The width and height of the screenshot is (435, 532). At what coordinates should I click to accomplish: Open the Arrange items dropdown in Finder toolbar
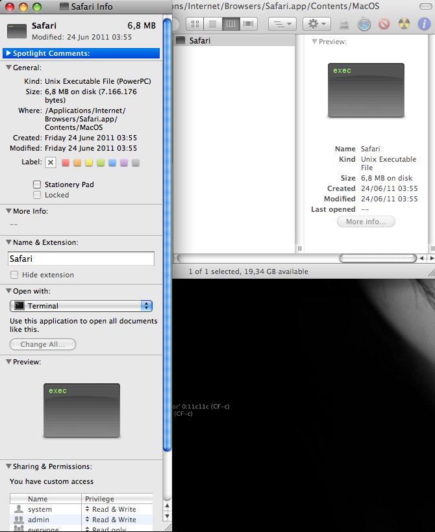click(282, 24)
